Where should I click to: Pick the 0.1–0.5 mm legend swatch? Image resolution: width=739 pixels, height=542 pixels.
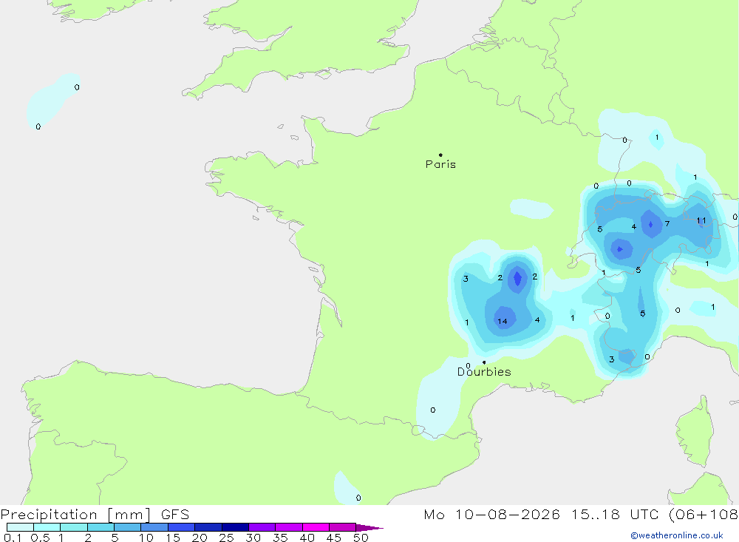[x=20, y=527]
